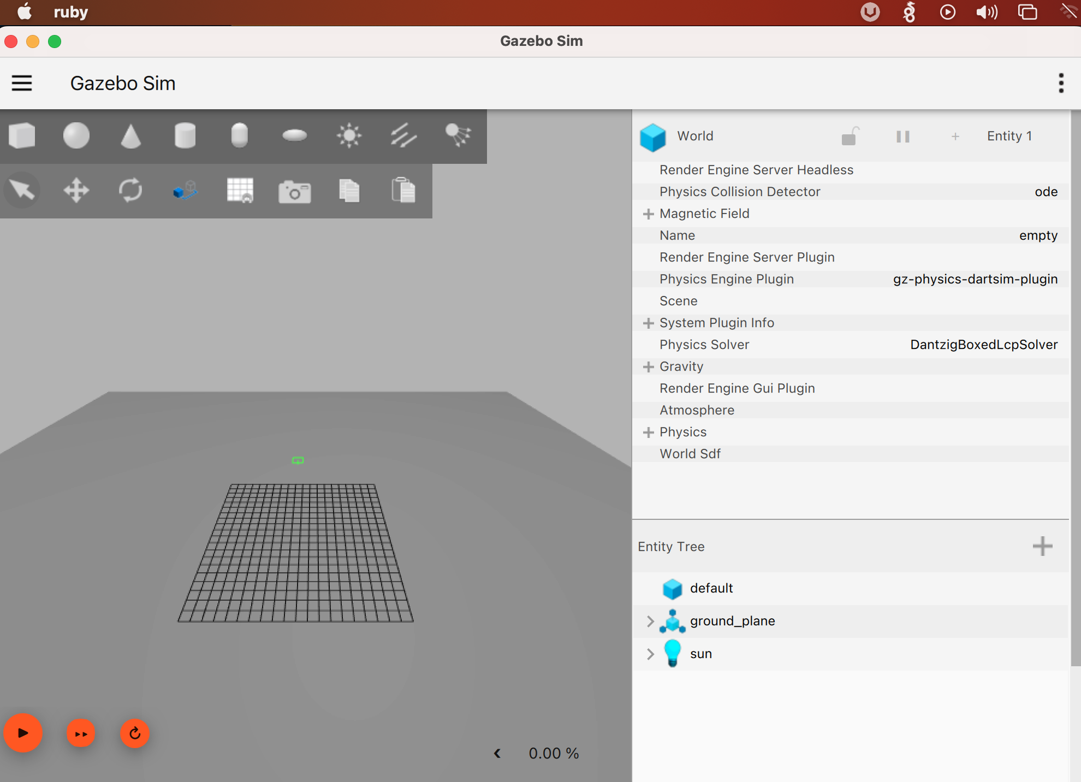Toggle the lock icon in component inspector

point(850,136)
